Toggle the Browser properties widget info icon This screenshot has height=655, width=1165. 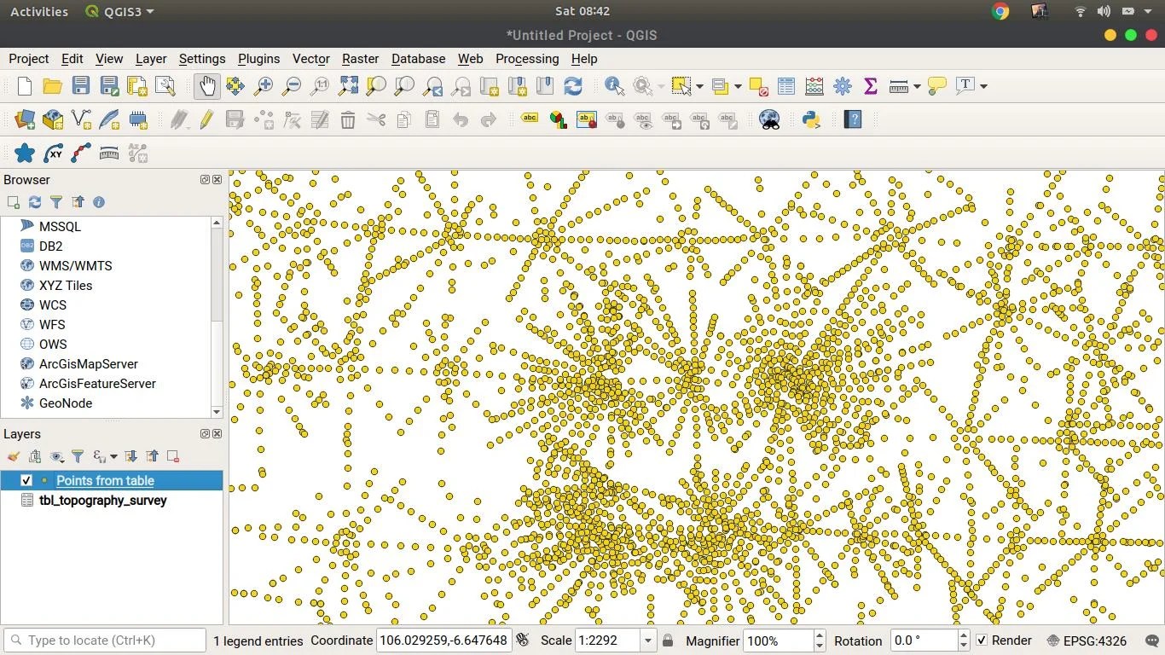tap(99, 202)
